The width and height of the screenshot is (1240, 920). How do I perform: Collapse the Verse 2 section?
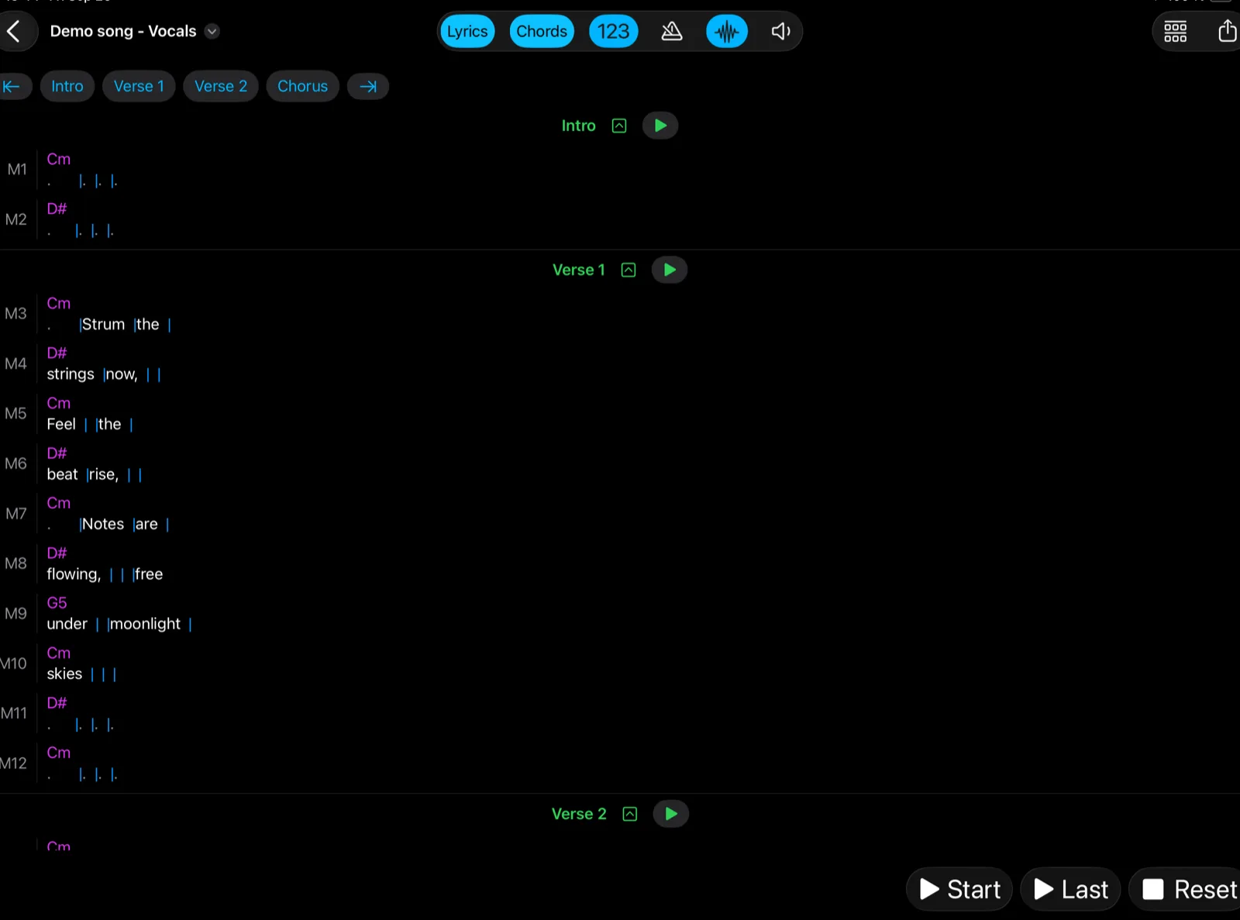pos(630,814)
